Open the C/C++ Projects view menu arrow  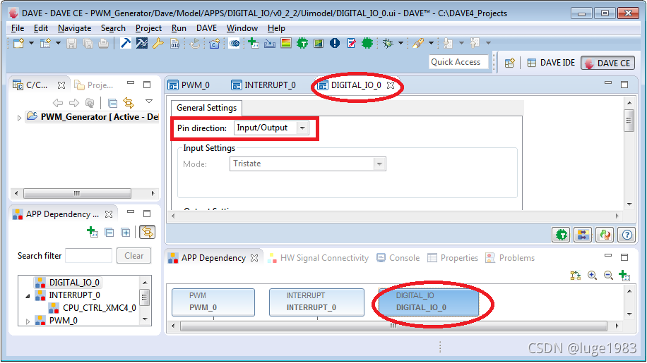[149, 101]
